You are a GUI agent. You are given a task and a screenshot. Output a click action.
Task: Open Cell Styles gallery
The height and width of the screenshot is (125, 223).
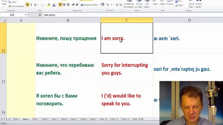(x=147, y=4)
